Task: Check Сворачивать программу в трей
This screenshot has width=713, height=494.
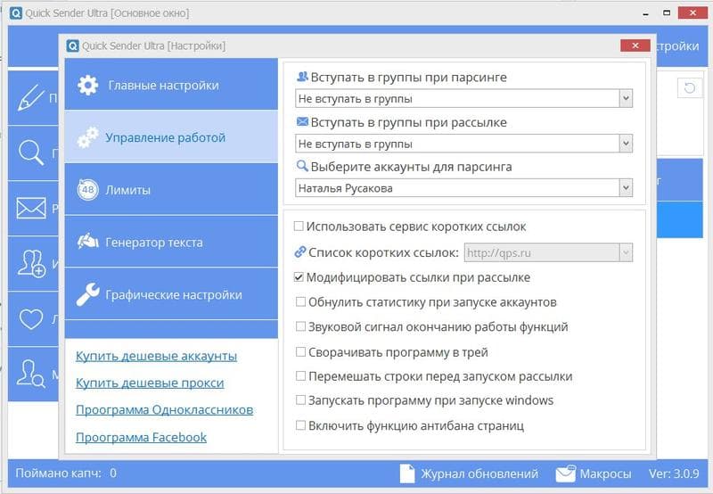Action: pyautogui.click(x=300, y=351)
